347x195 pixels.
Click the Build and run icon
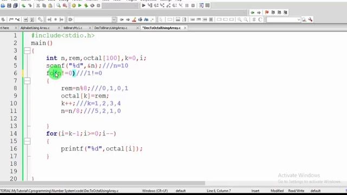coord(86,5)
